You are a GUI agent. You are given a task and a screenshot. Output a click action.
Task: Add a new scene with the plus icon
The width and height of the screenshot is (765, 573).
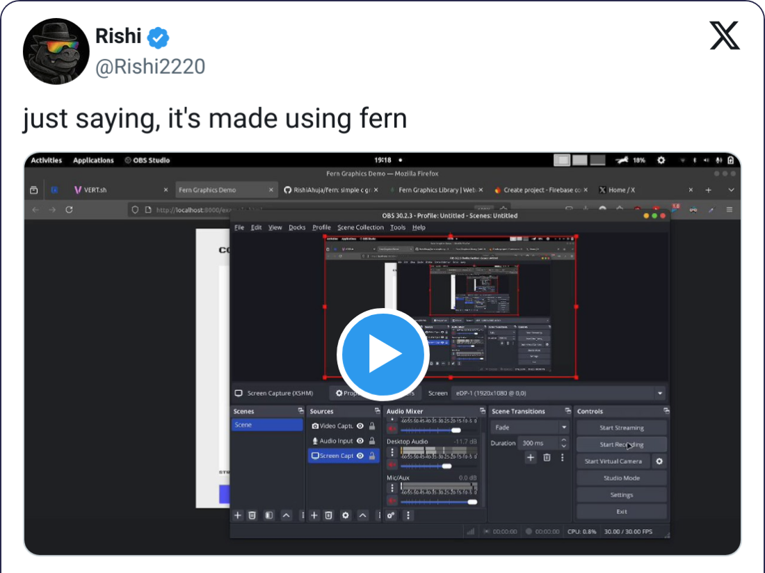(x=238, y=515)
